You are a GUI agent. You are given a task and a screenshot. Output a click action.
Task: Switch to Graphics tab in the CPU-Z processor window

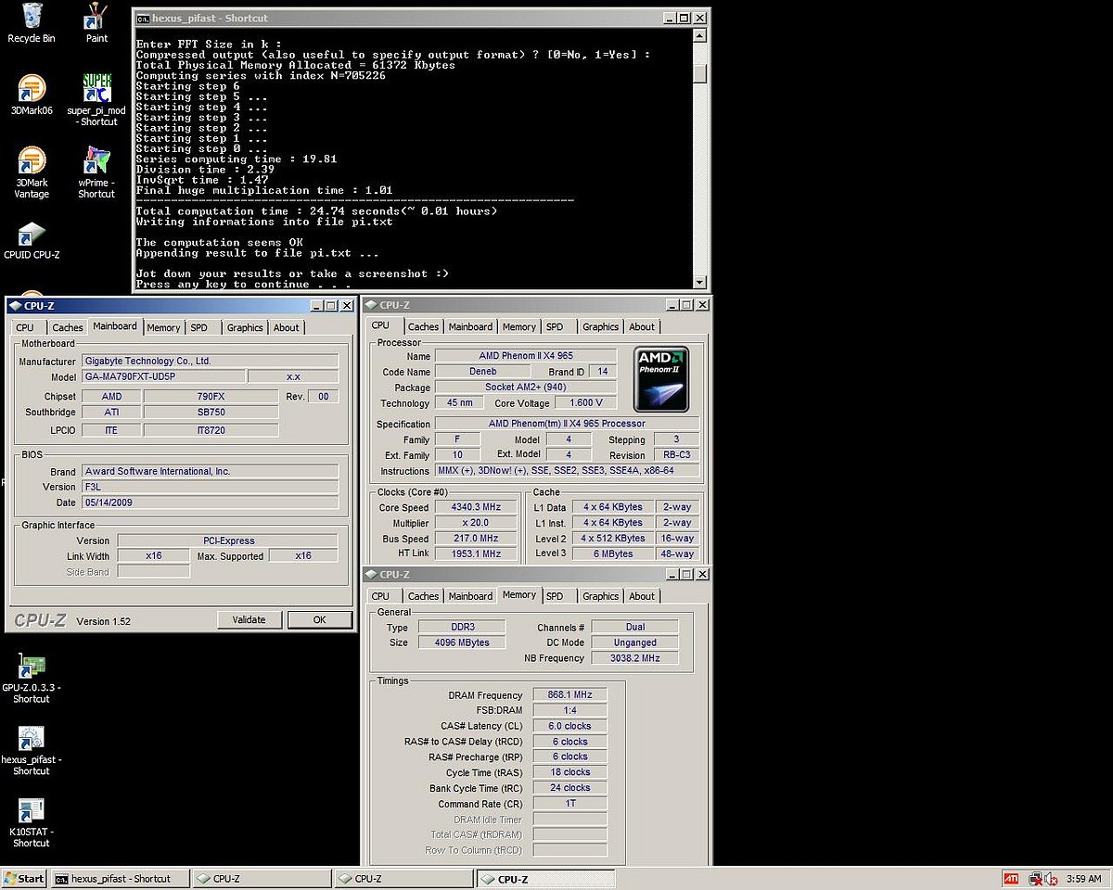click(600, 326)
